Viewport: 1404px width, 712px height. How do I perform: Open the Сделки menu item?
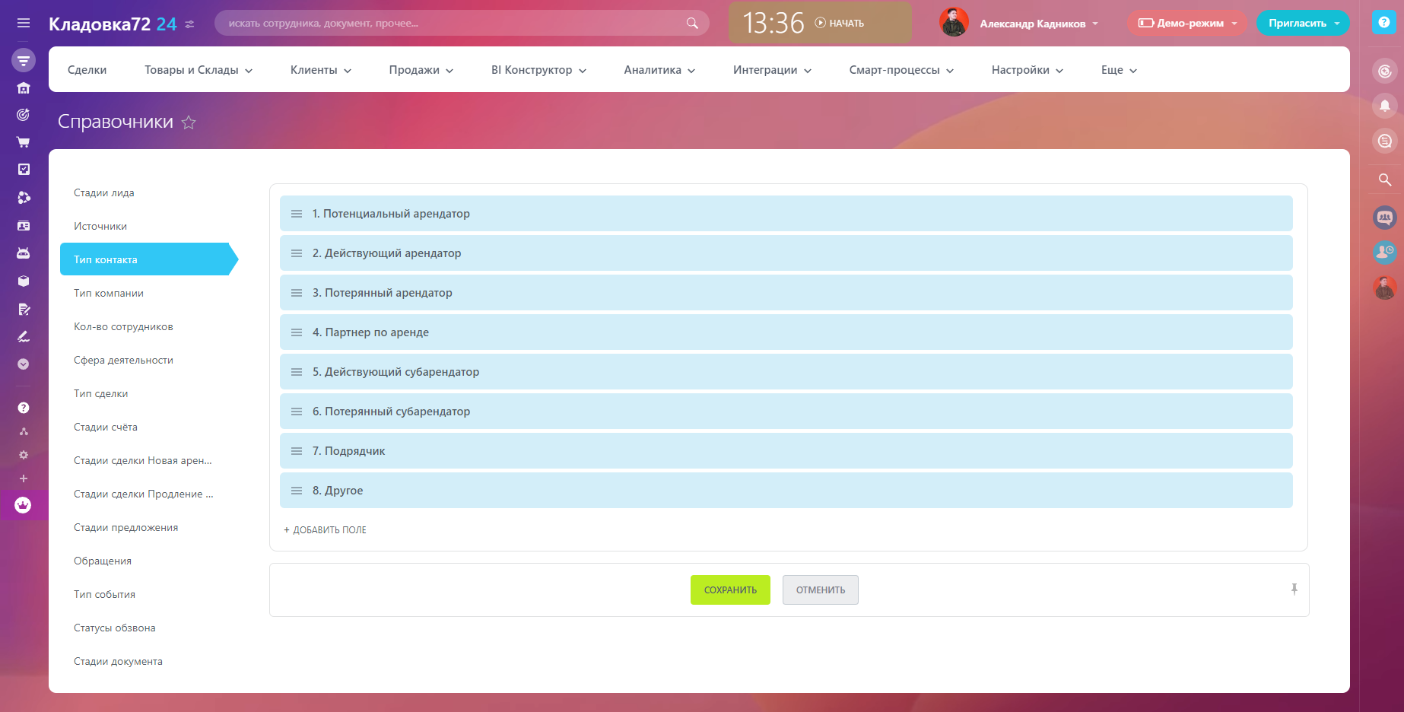(x=87, y=70)
